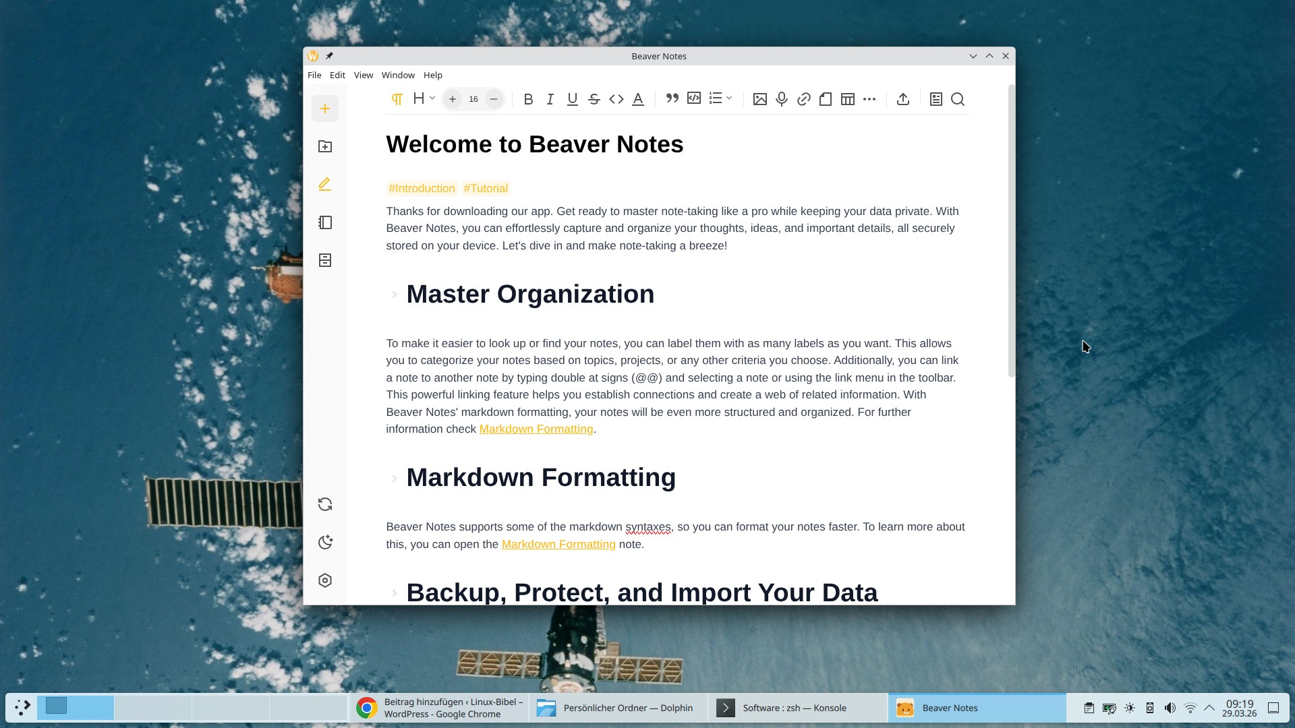Screen dimensions: 1295x728
Task: Open the archive icon in sidebar
Action: [325, 260]
